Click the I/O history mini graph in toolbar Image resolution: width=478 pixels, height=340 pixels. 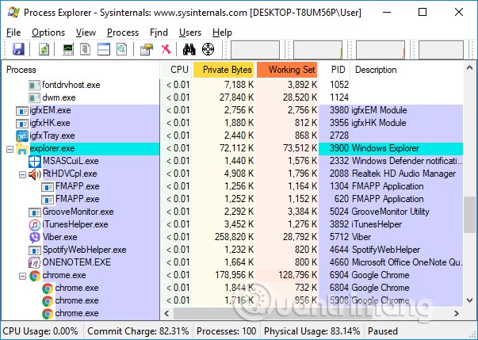pos(380,50)
